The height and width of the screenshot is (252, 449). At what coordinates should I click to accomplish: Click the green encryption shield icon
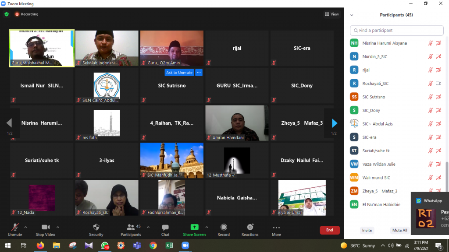[x=7, y=14]
